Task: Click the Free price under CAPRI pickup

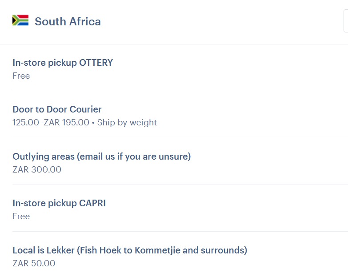Action: (x=21, y=217)
